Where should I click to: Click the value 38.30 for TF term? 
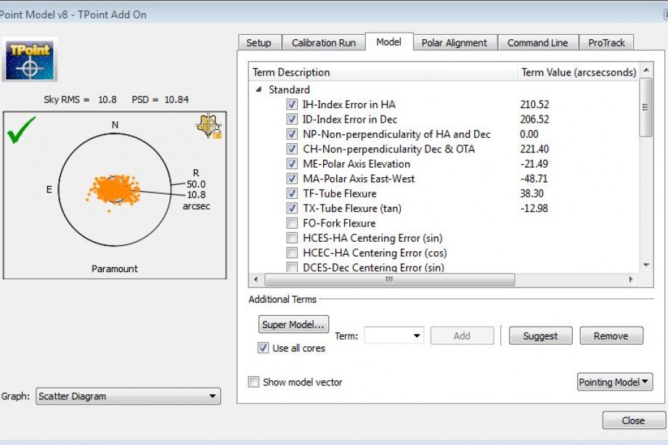tap(531, 193)
